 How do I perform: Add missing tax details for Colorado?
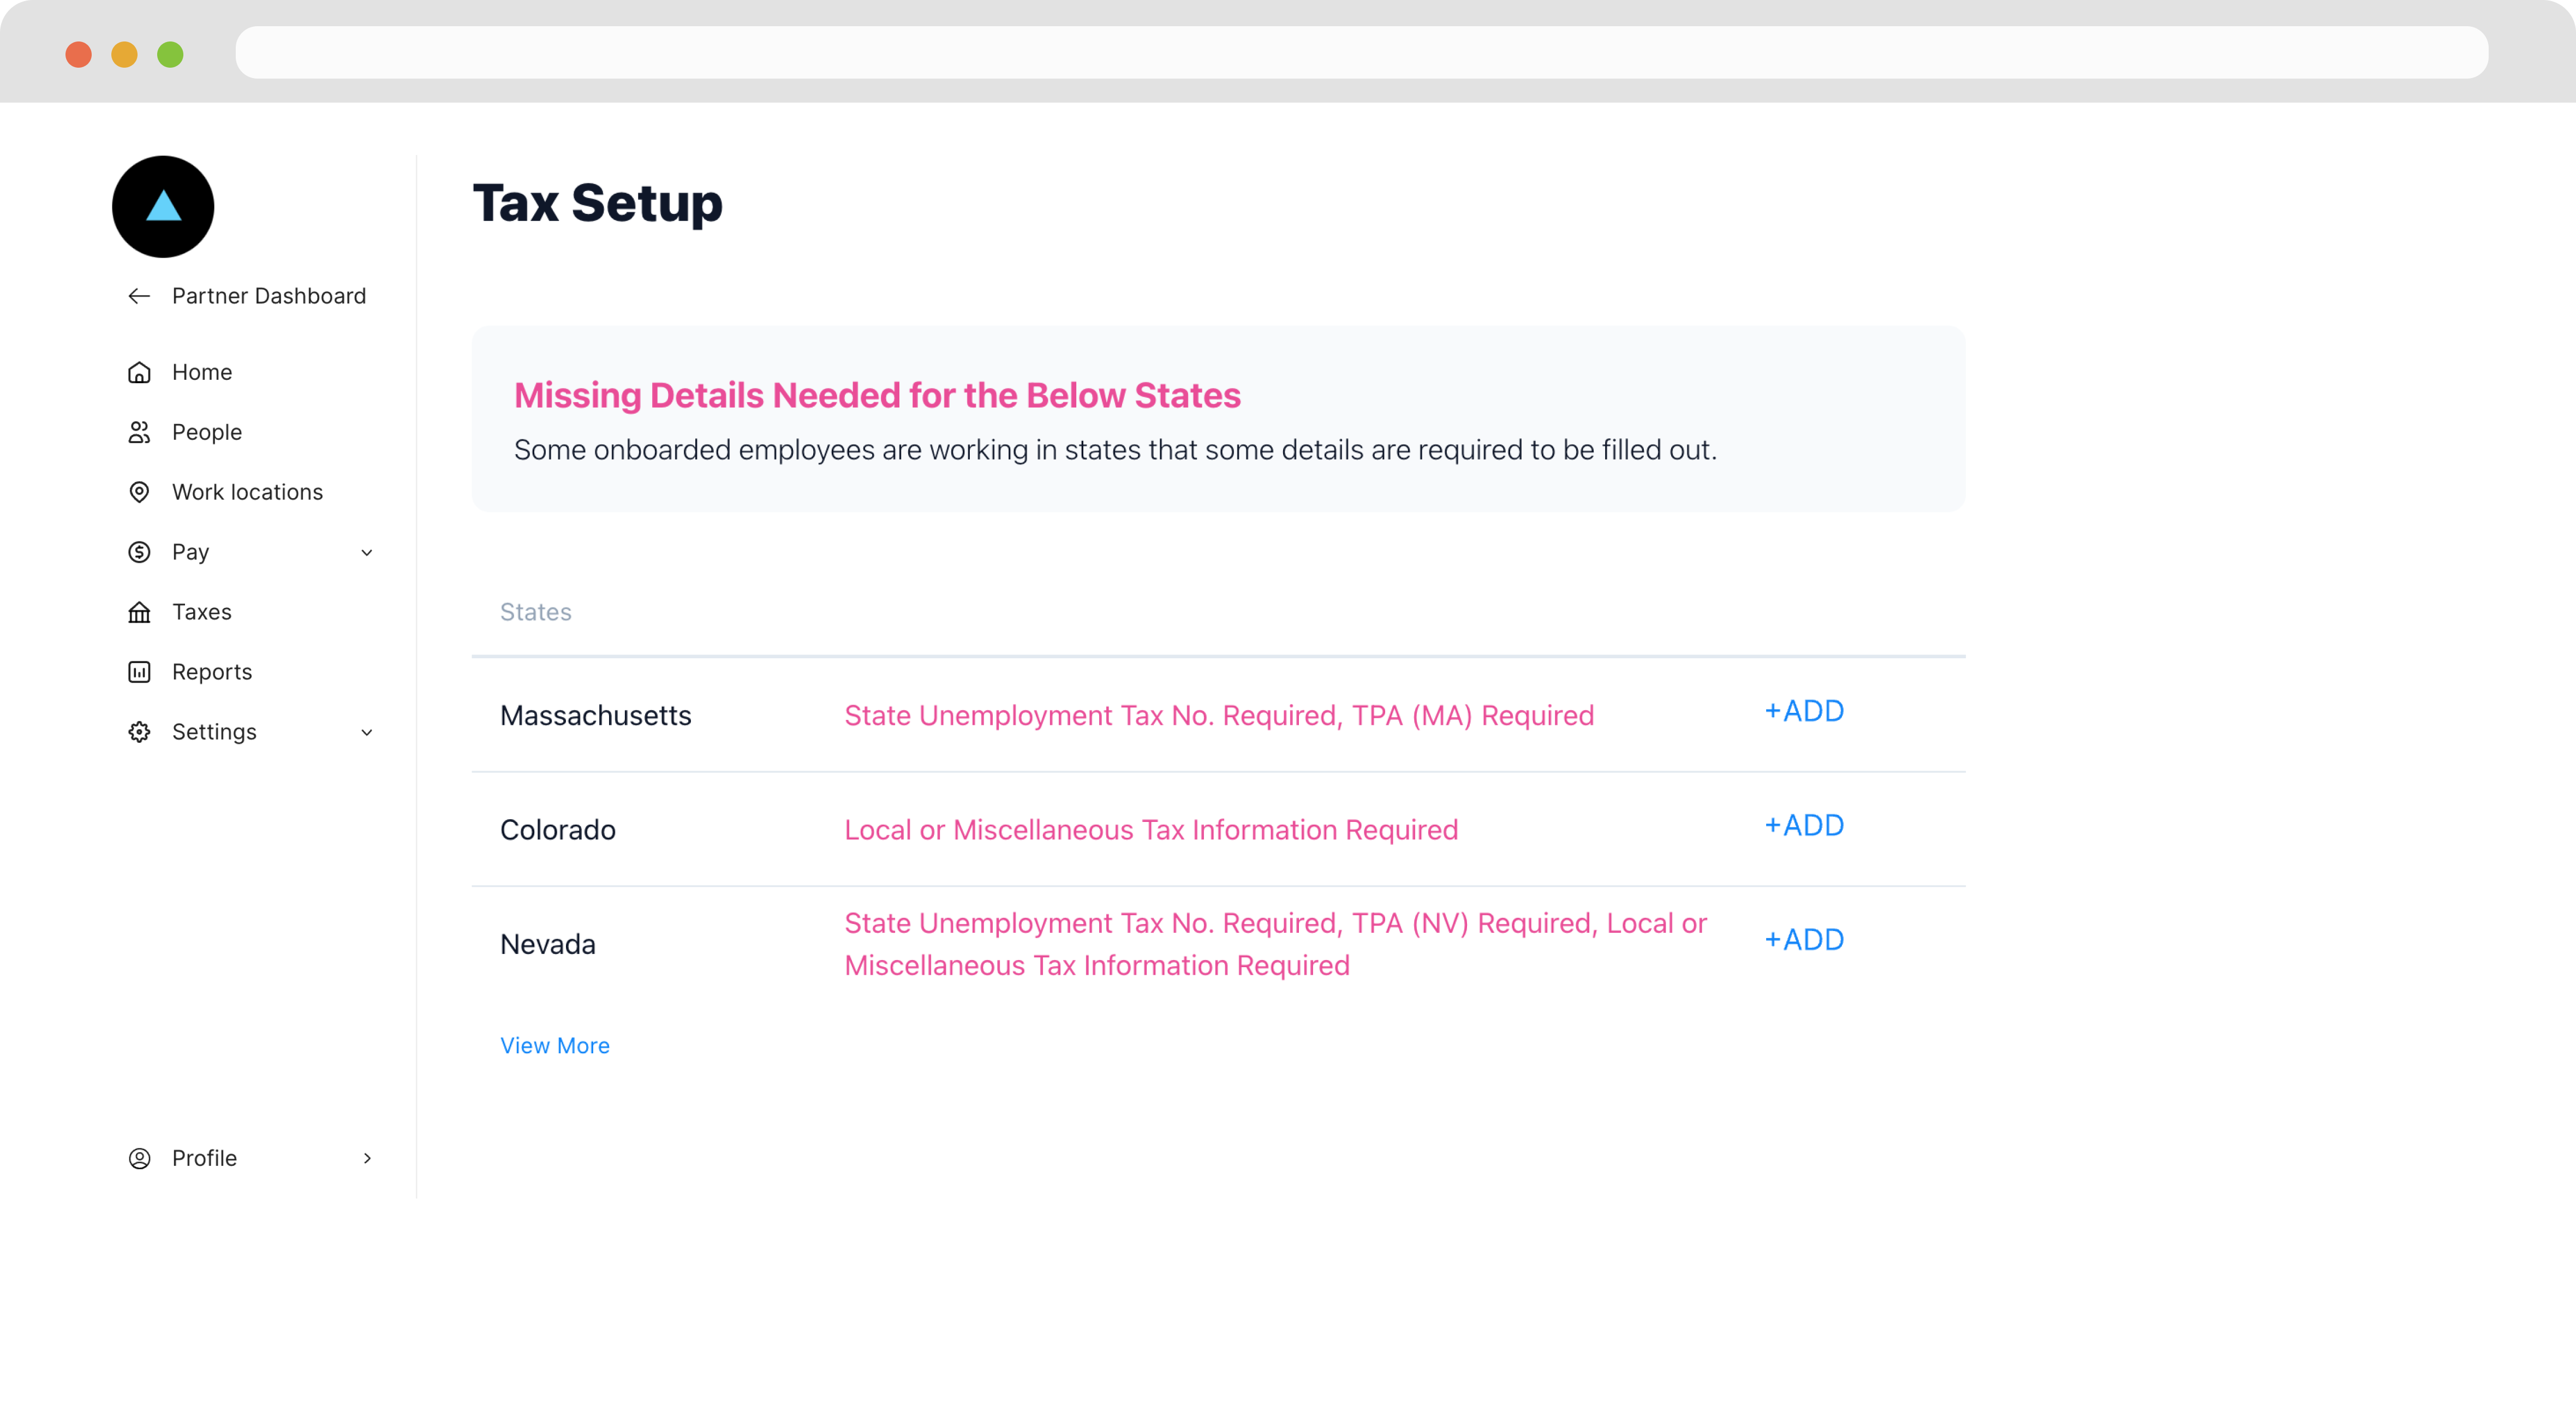(1804, 825)
